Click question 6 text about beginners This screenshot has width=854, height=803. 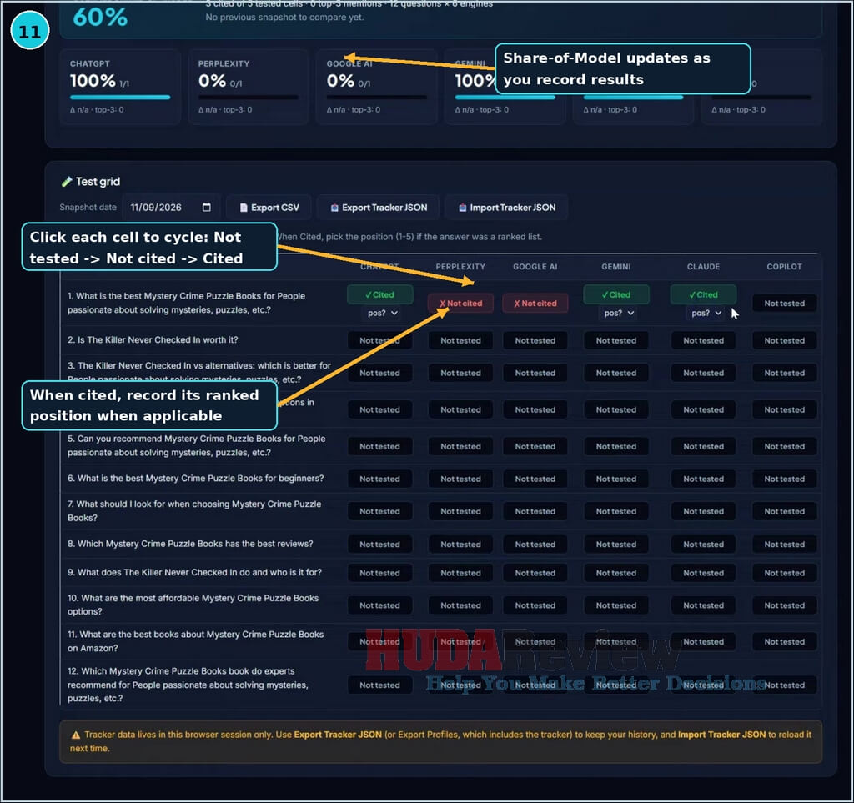pyautogui.click(x=195, y=479)
